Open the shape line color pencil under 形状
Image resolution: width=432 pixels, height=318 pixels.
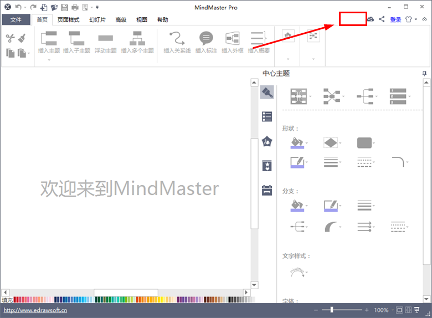[299, 162]
